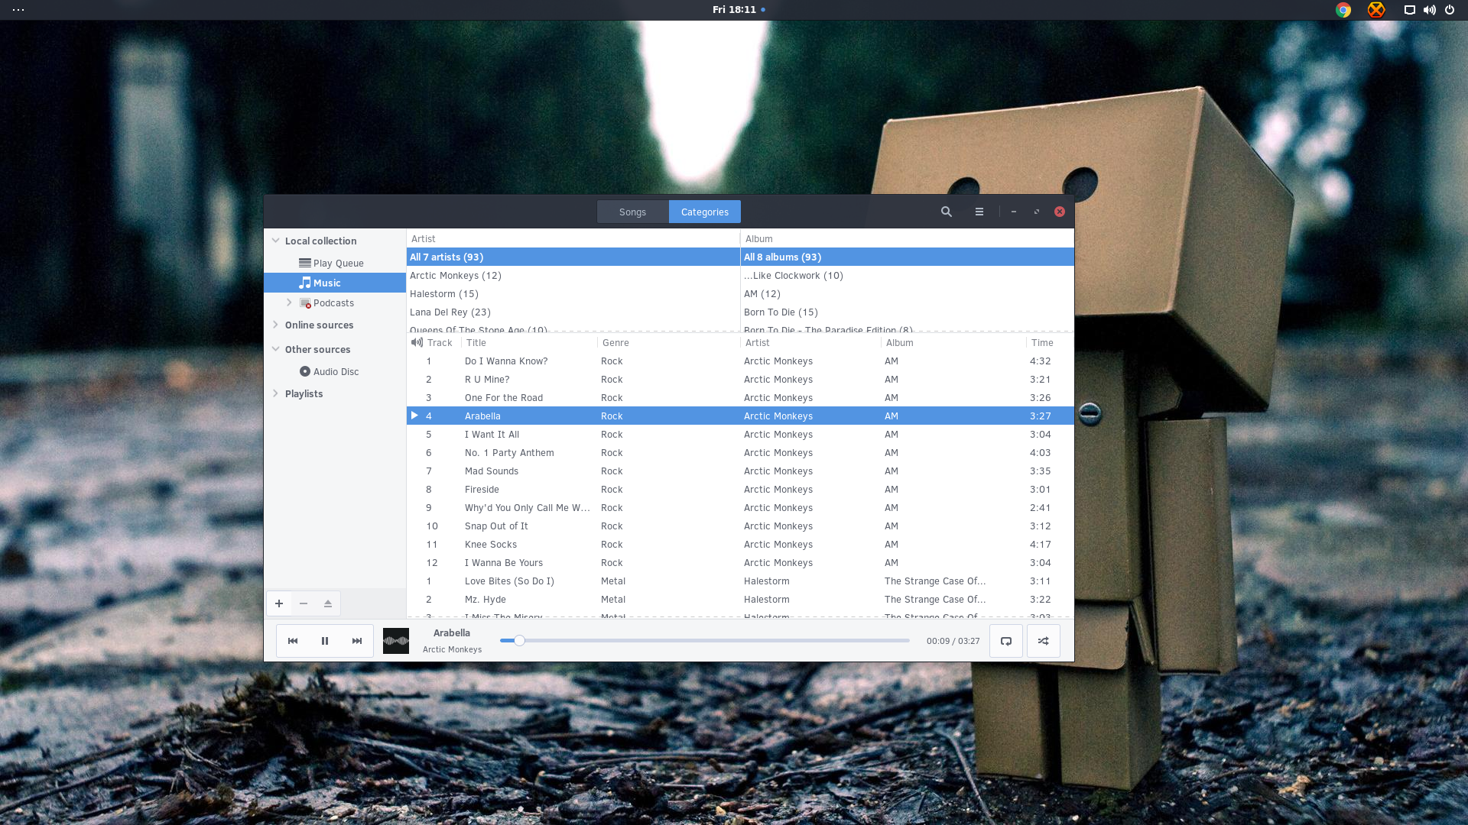Expand the Online sources section
The image size is (1468, 825).
[276, 325]
